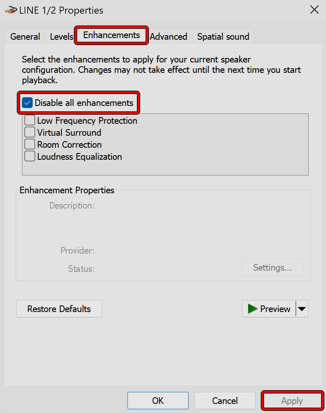The width and height of the screenshot is (326, 413).
Task: Click Cancel to discard changes
Action: click(x=225, y=401)
